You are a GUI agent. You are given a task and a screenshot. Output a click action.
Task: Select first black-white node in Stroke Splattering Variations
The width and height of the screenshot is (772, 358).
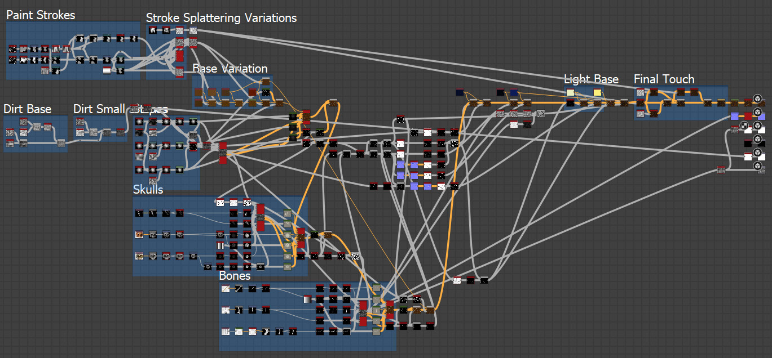click(152, 30)
